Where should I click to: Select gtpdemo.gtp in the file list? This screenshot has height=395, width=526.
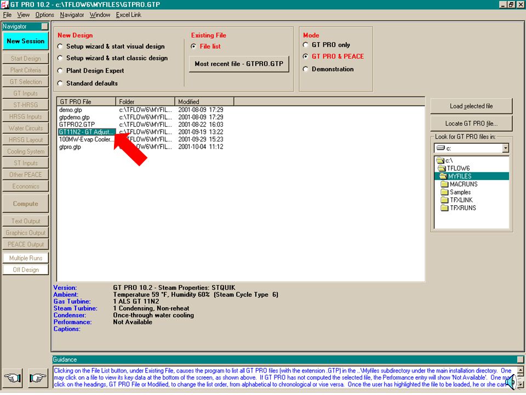click(75, 117)
